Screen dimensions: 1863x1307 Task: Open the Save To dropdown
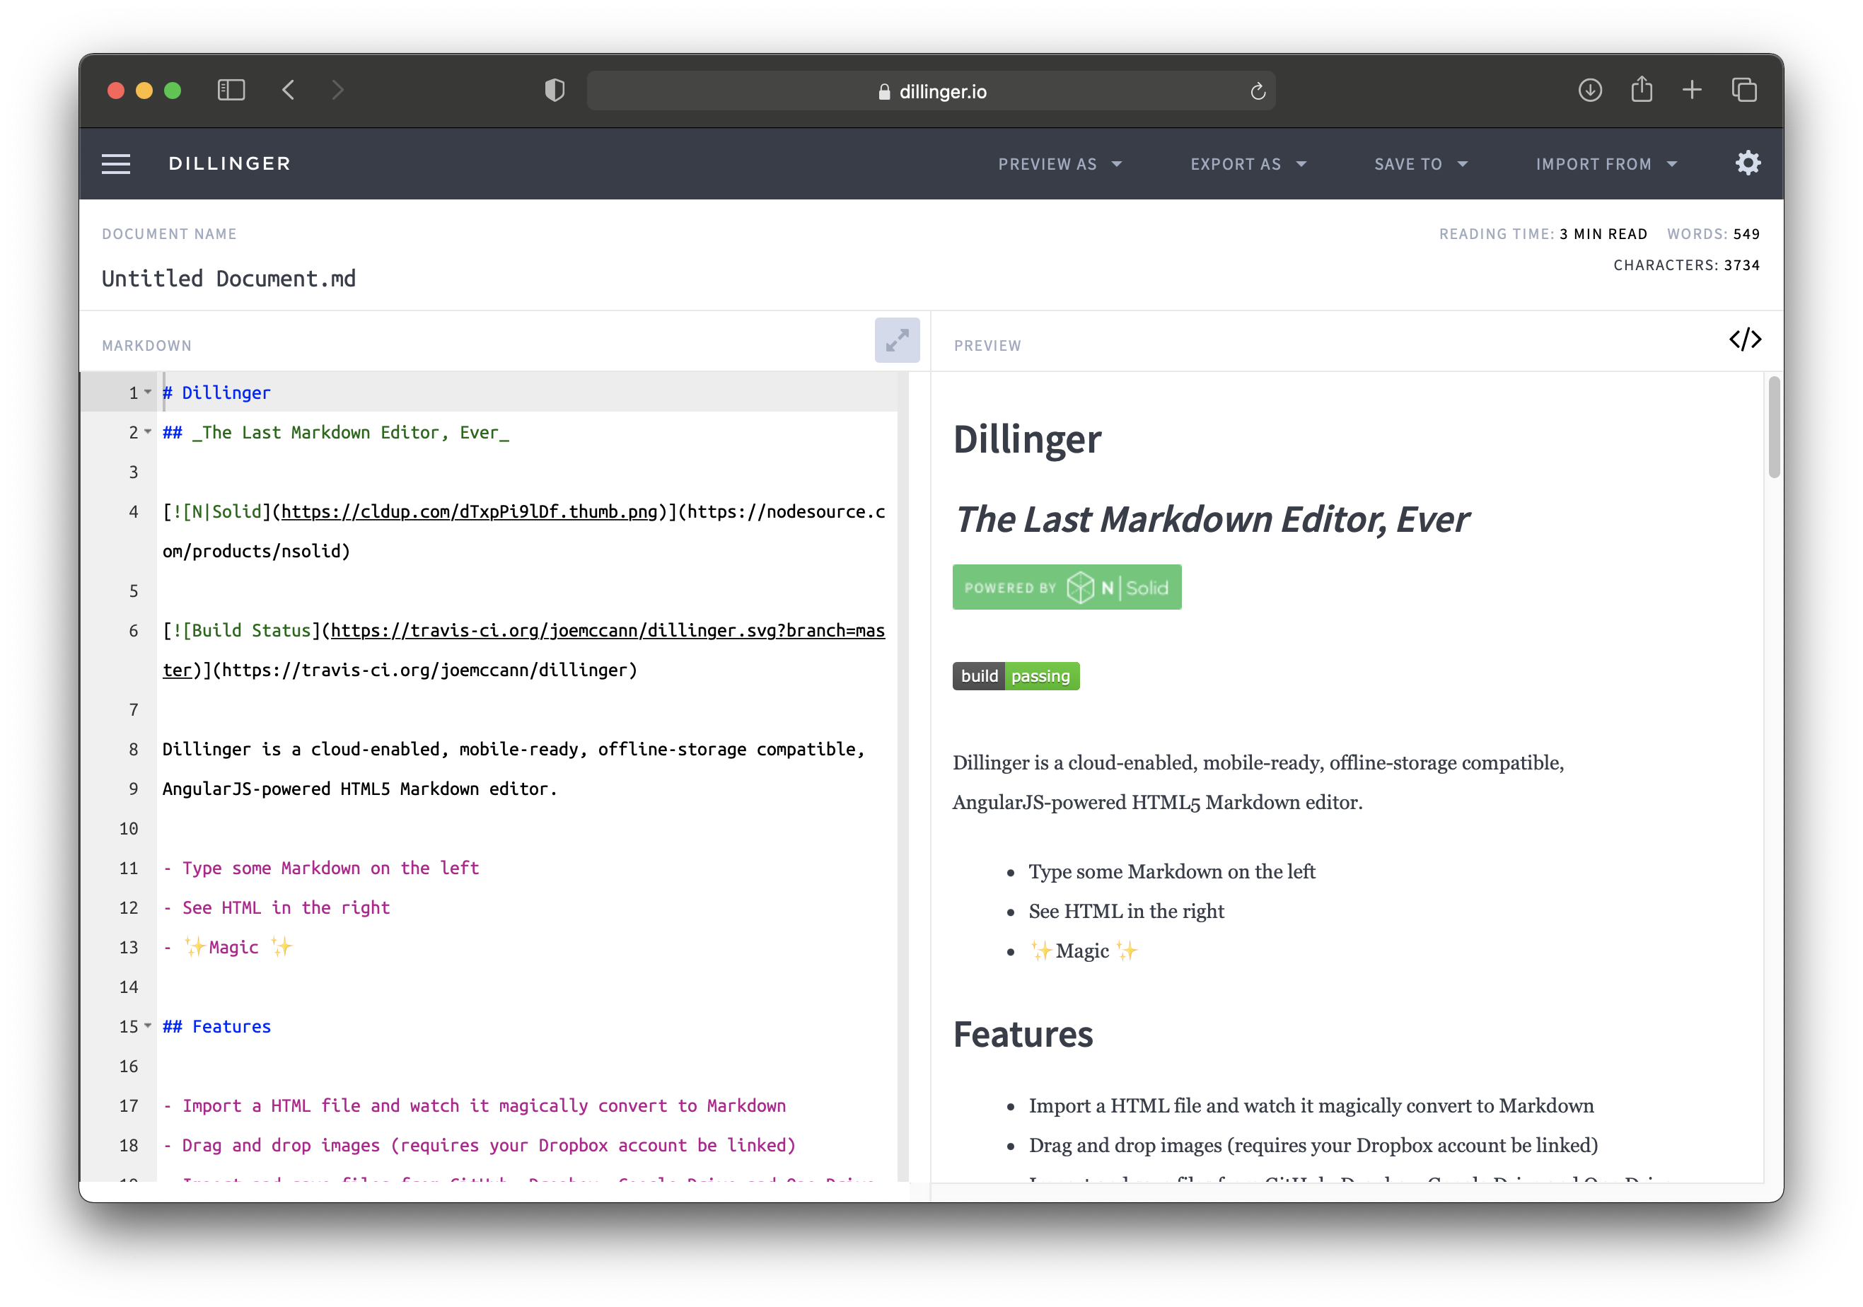[x=1421, y=164]
